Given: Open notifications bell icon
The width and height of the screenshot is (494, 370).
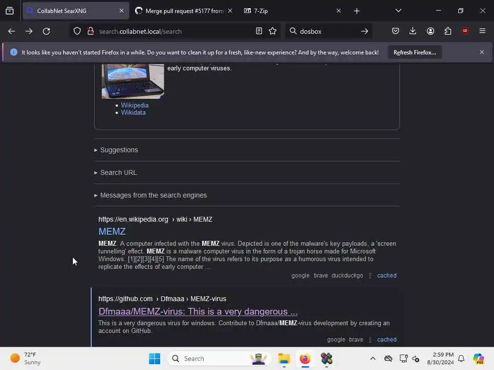Looking at the screenshot, I should pyautogui.click(x=461, y=358).
